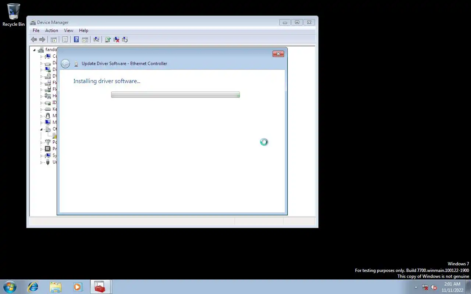Open the Help menu
Screen dimensions: 471x294
click(x=84, y=31)
